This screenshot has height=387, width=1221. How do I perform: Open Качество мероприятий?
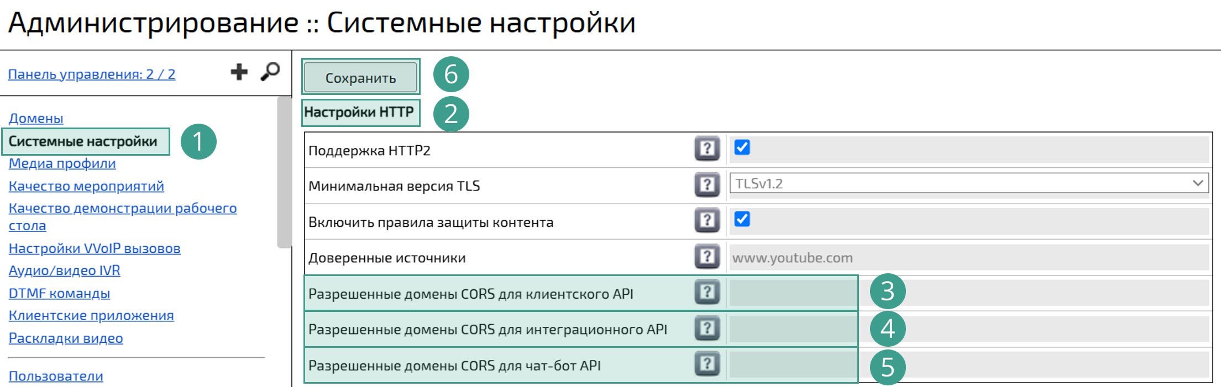pos(86,186)
